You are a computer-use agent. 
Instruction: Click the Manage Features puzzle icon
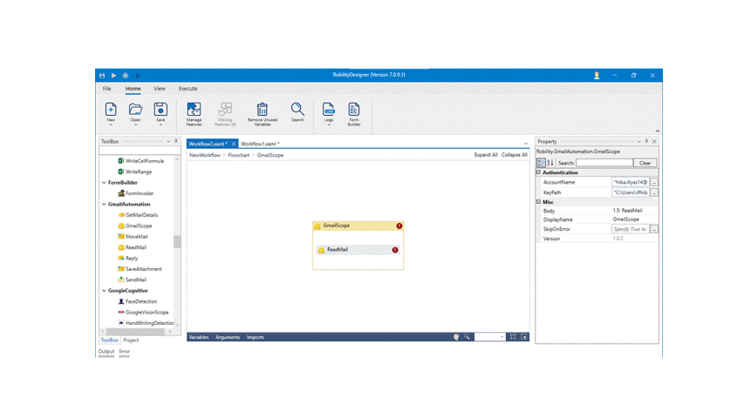click(194, 110)
